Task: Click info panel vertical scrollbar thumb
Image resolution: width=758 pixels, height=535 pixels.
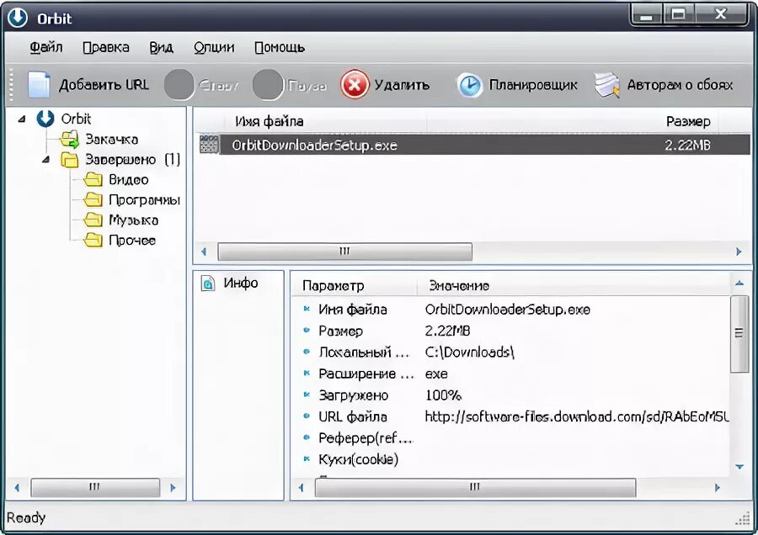Action: coord(739,334)
